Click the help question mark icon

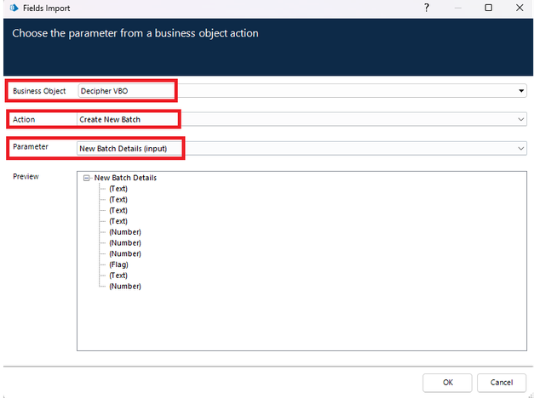(427, 8)
